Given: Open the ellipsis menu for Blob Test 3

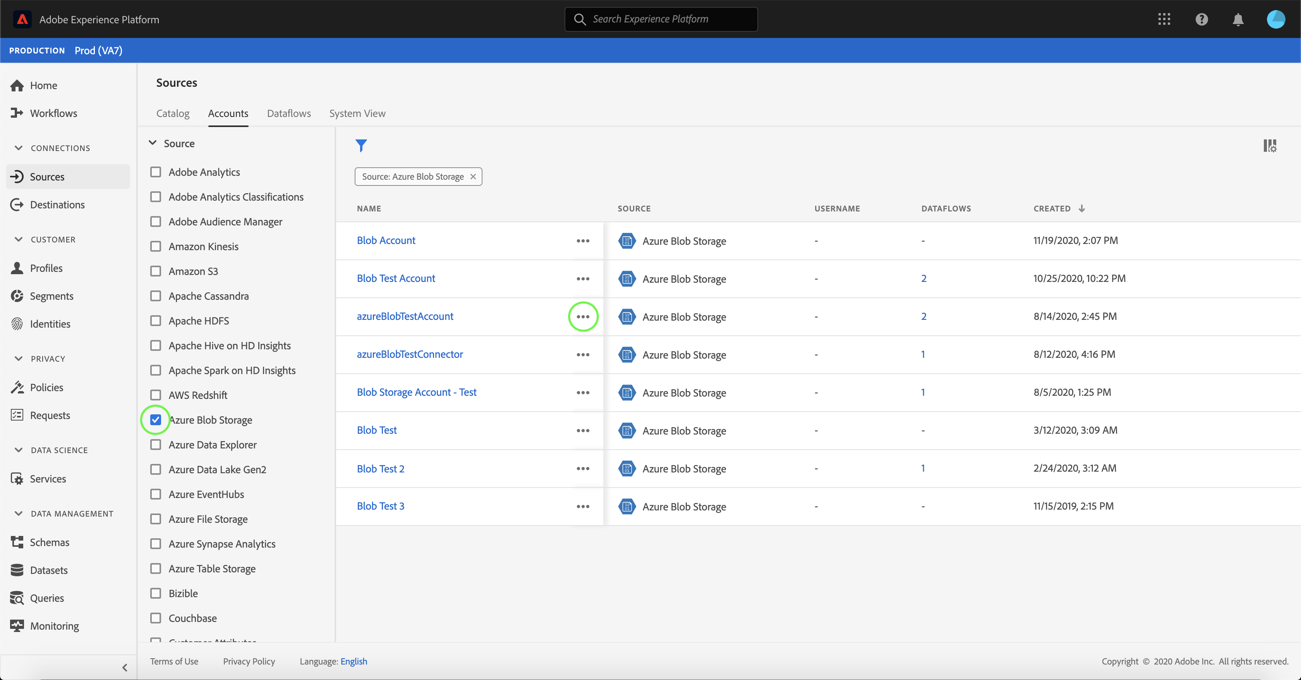Looking at the screenshot, I should tap(583, 506).
